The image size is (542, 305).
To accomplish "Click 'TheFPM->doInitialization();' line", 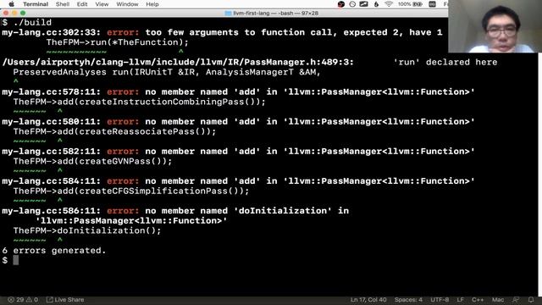I will [87, 230].
